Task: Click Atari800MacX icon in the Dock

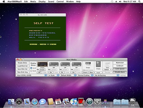Action: (x=105, y=102)
